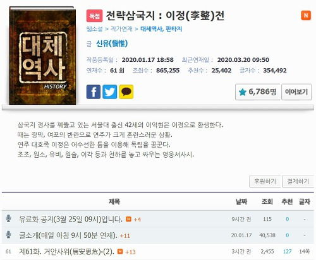Open the 대체역사 book cover thumbnail
Screen dimensions: 316x260
click(x=42, y=56)
